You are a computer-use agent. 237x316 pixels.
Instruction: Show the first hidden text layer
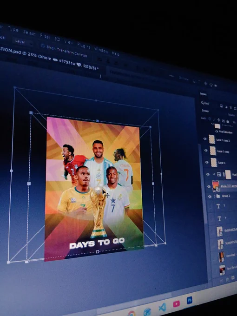[211, 206]
